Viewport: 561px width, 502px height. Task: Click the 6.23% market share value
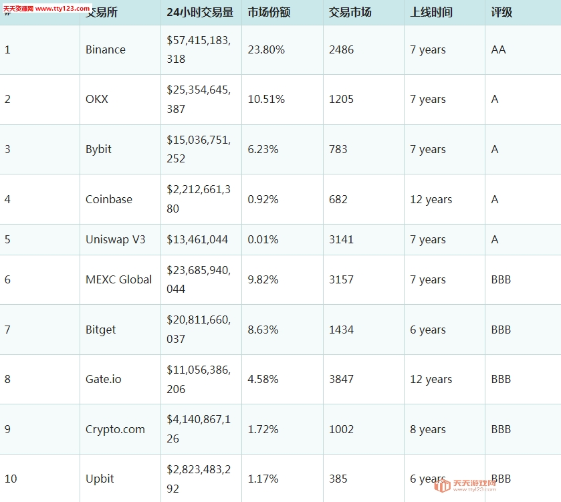point(263,149)
